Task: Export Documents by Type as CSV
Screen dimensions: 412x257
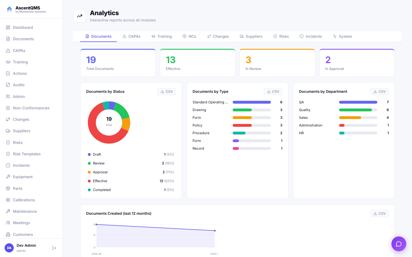Action: tap(273, 92)
